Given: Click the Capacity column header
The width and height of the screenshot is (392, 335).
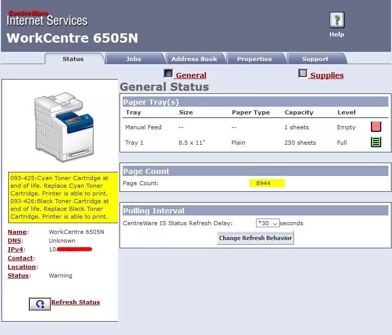Looking at the screenshot, I should [x=299, y=112].
